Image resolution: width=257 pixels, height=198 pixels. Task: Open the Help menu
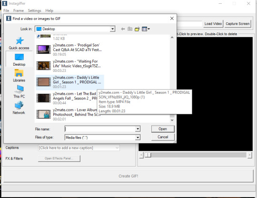click(49, 10)
